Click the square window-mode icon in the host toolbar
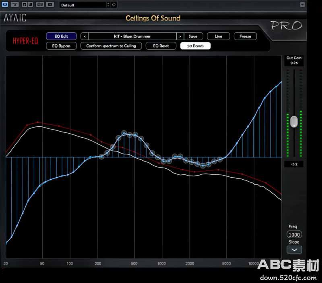 click(x=50, y=4)
